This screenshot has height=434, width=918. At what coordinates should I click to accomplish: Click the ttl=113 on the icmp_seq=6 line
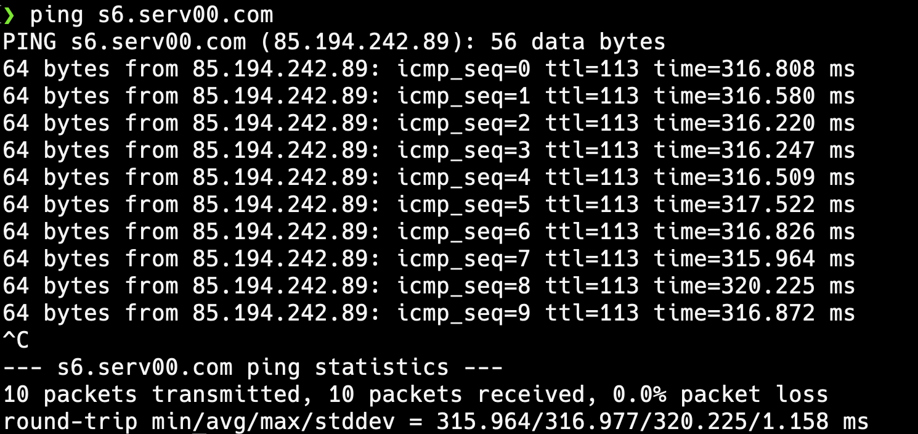tap(592, 231)
